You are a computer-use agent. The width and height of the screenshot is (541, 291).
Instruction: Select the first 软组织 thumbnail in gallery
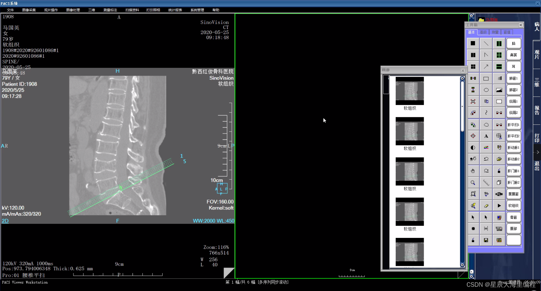[x=410, y=91]
